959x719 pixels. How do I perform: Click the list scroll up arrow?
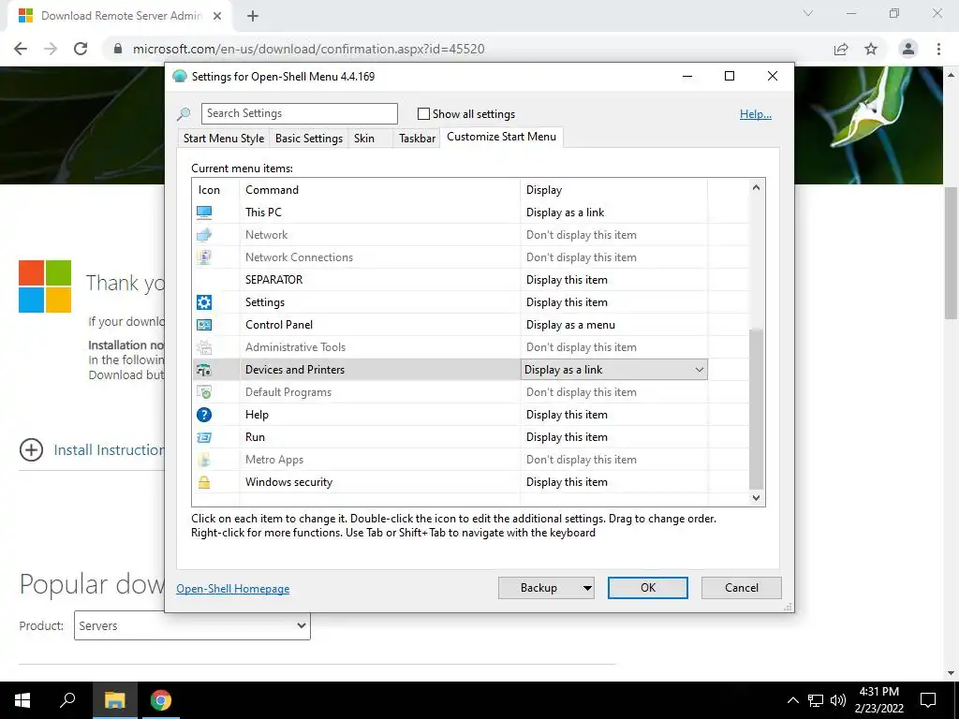[x=757, y=187]
